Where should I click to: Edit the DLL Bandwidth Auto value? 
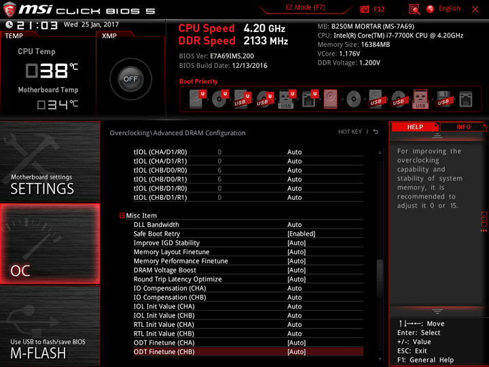coord(294,225)
